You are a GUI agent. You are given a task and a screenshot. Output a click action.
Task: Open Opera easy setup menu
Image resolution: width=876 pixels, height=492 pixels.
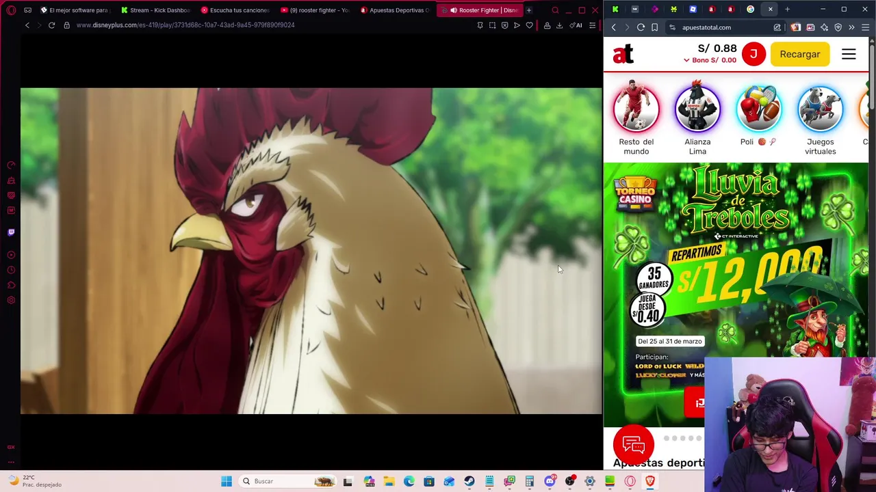(592, 25)
